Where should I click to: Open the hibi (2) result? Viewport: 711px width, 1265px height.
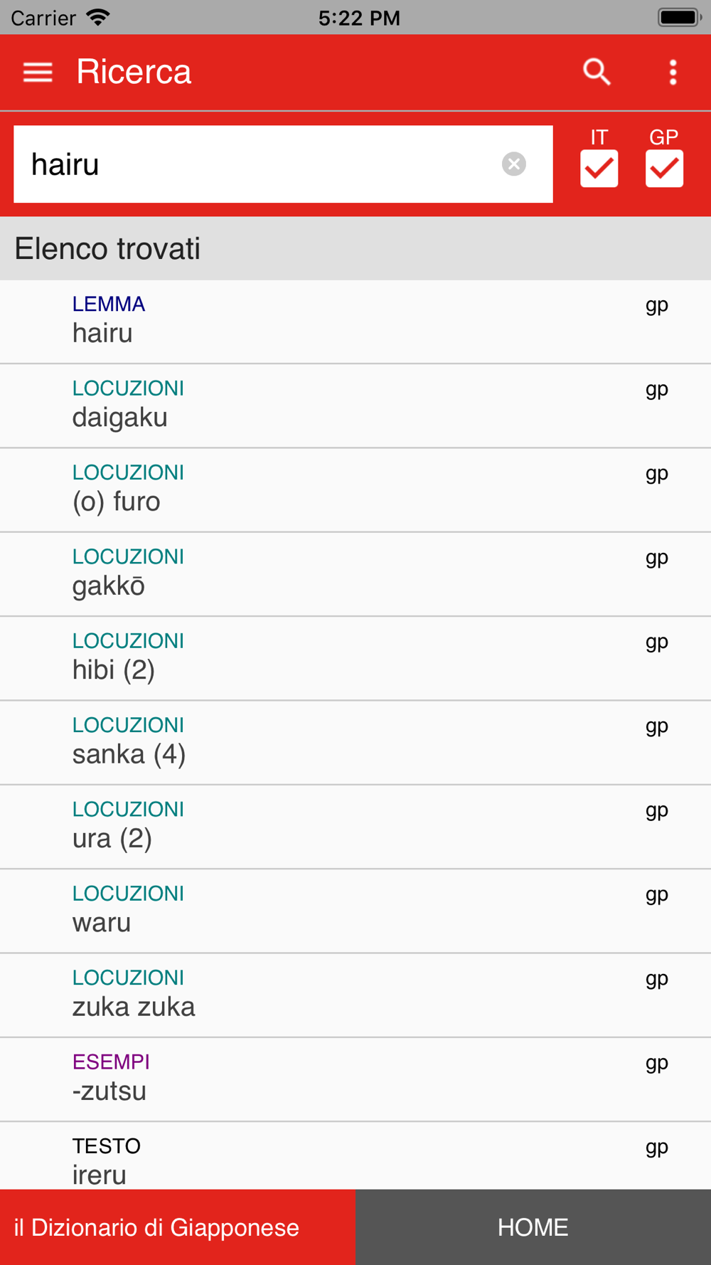click(355, 658)
